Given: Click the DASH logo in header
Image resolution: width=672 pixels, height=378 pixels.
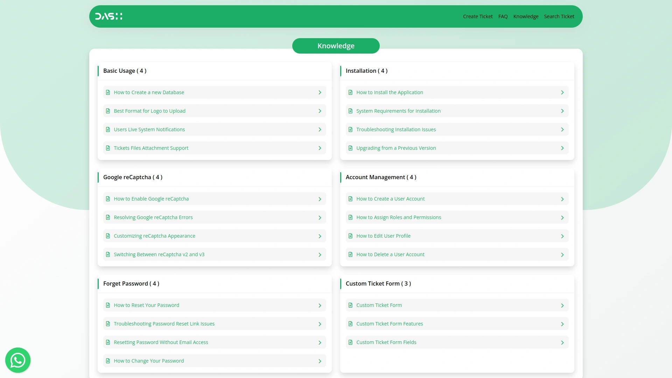Looking at the screenshot, I should point(108,16).
